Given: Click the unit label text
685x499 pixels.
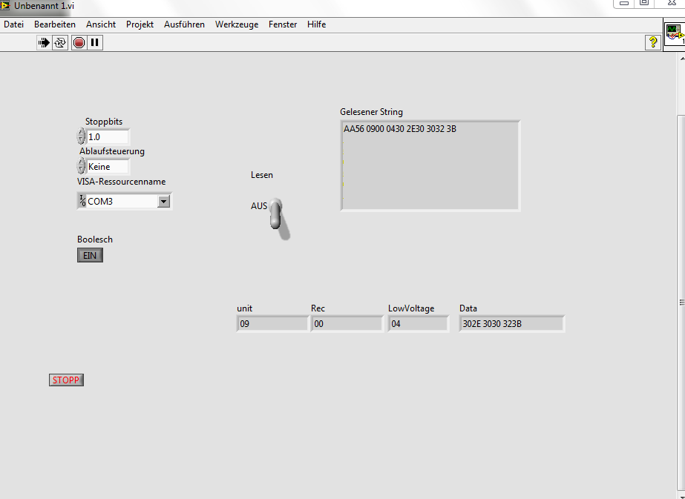Looking at the screenshot, I should tap(245, 308).
